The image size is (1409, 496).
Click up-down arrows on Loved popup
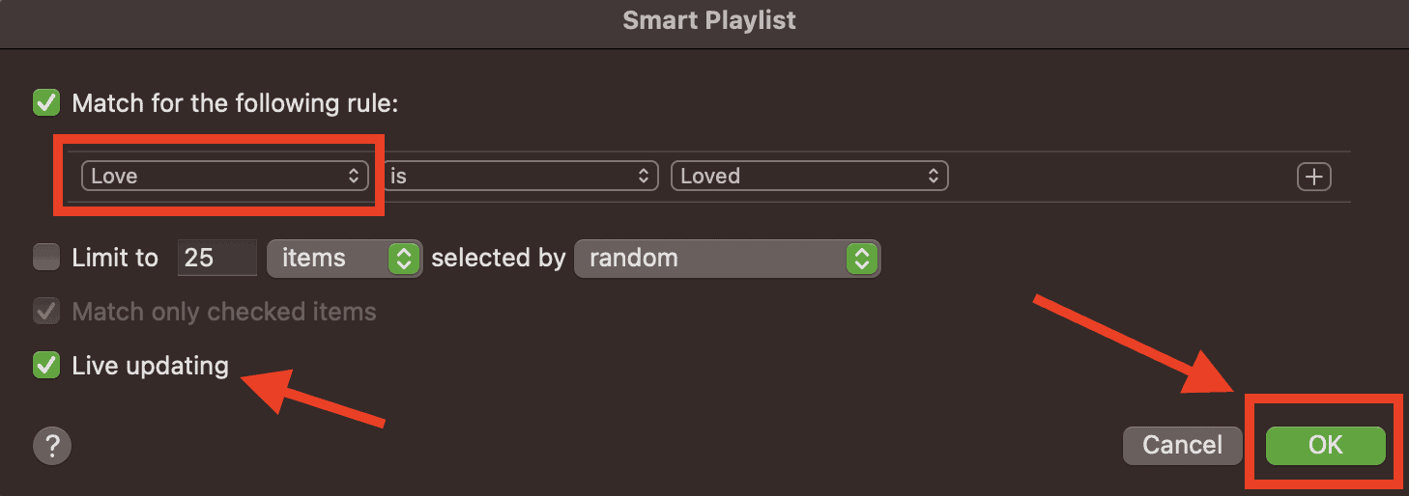[934, 177]
